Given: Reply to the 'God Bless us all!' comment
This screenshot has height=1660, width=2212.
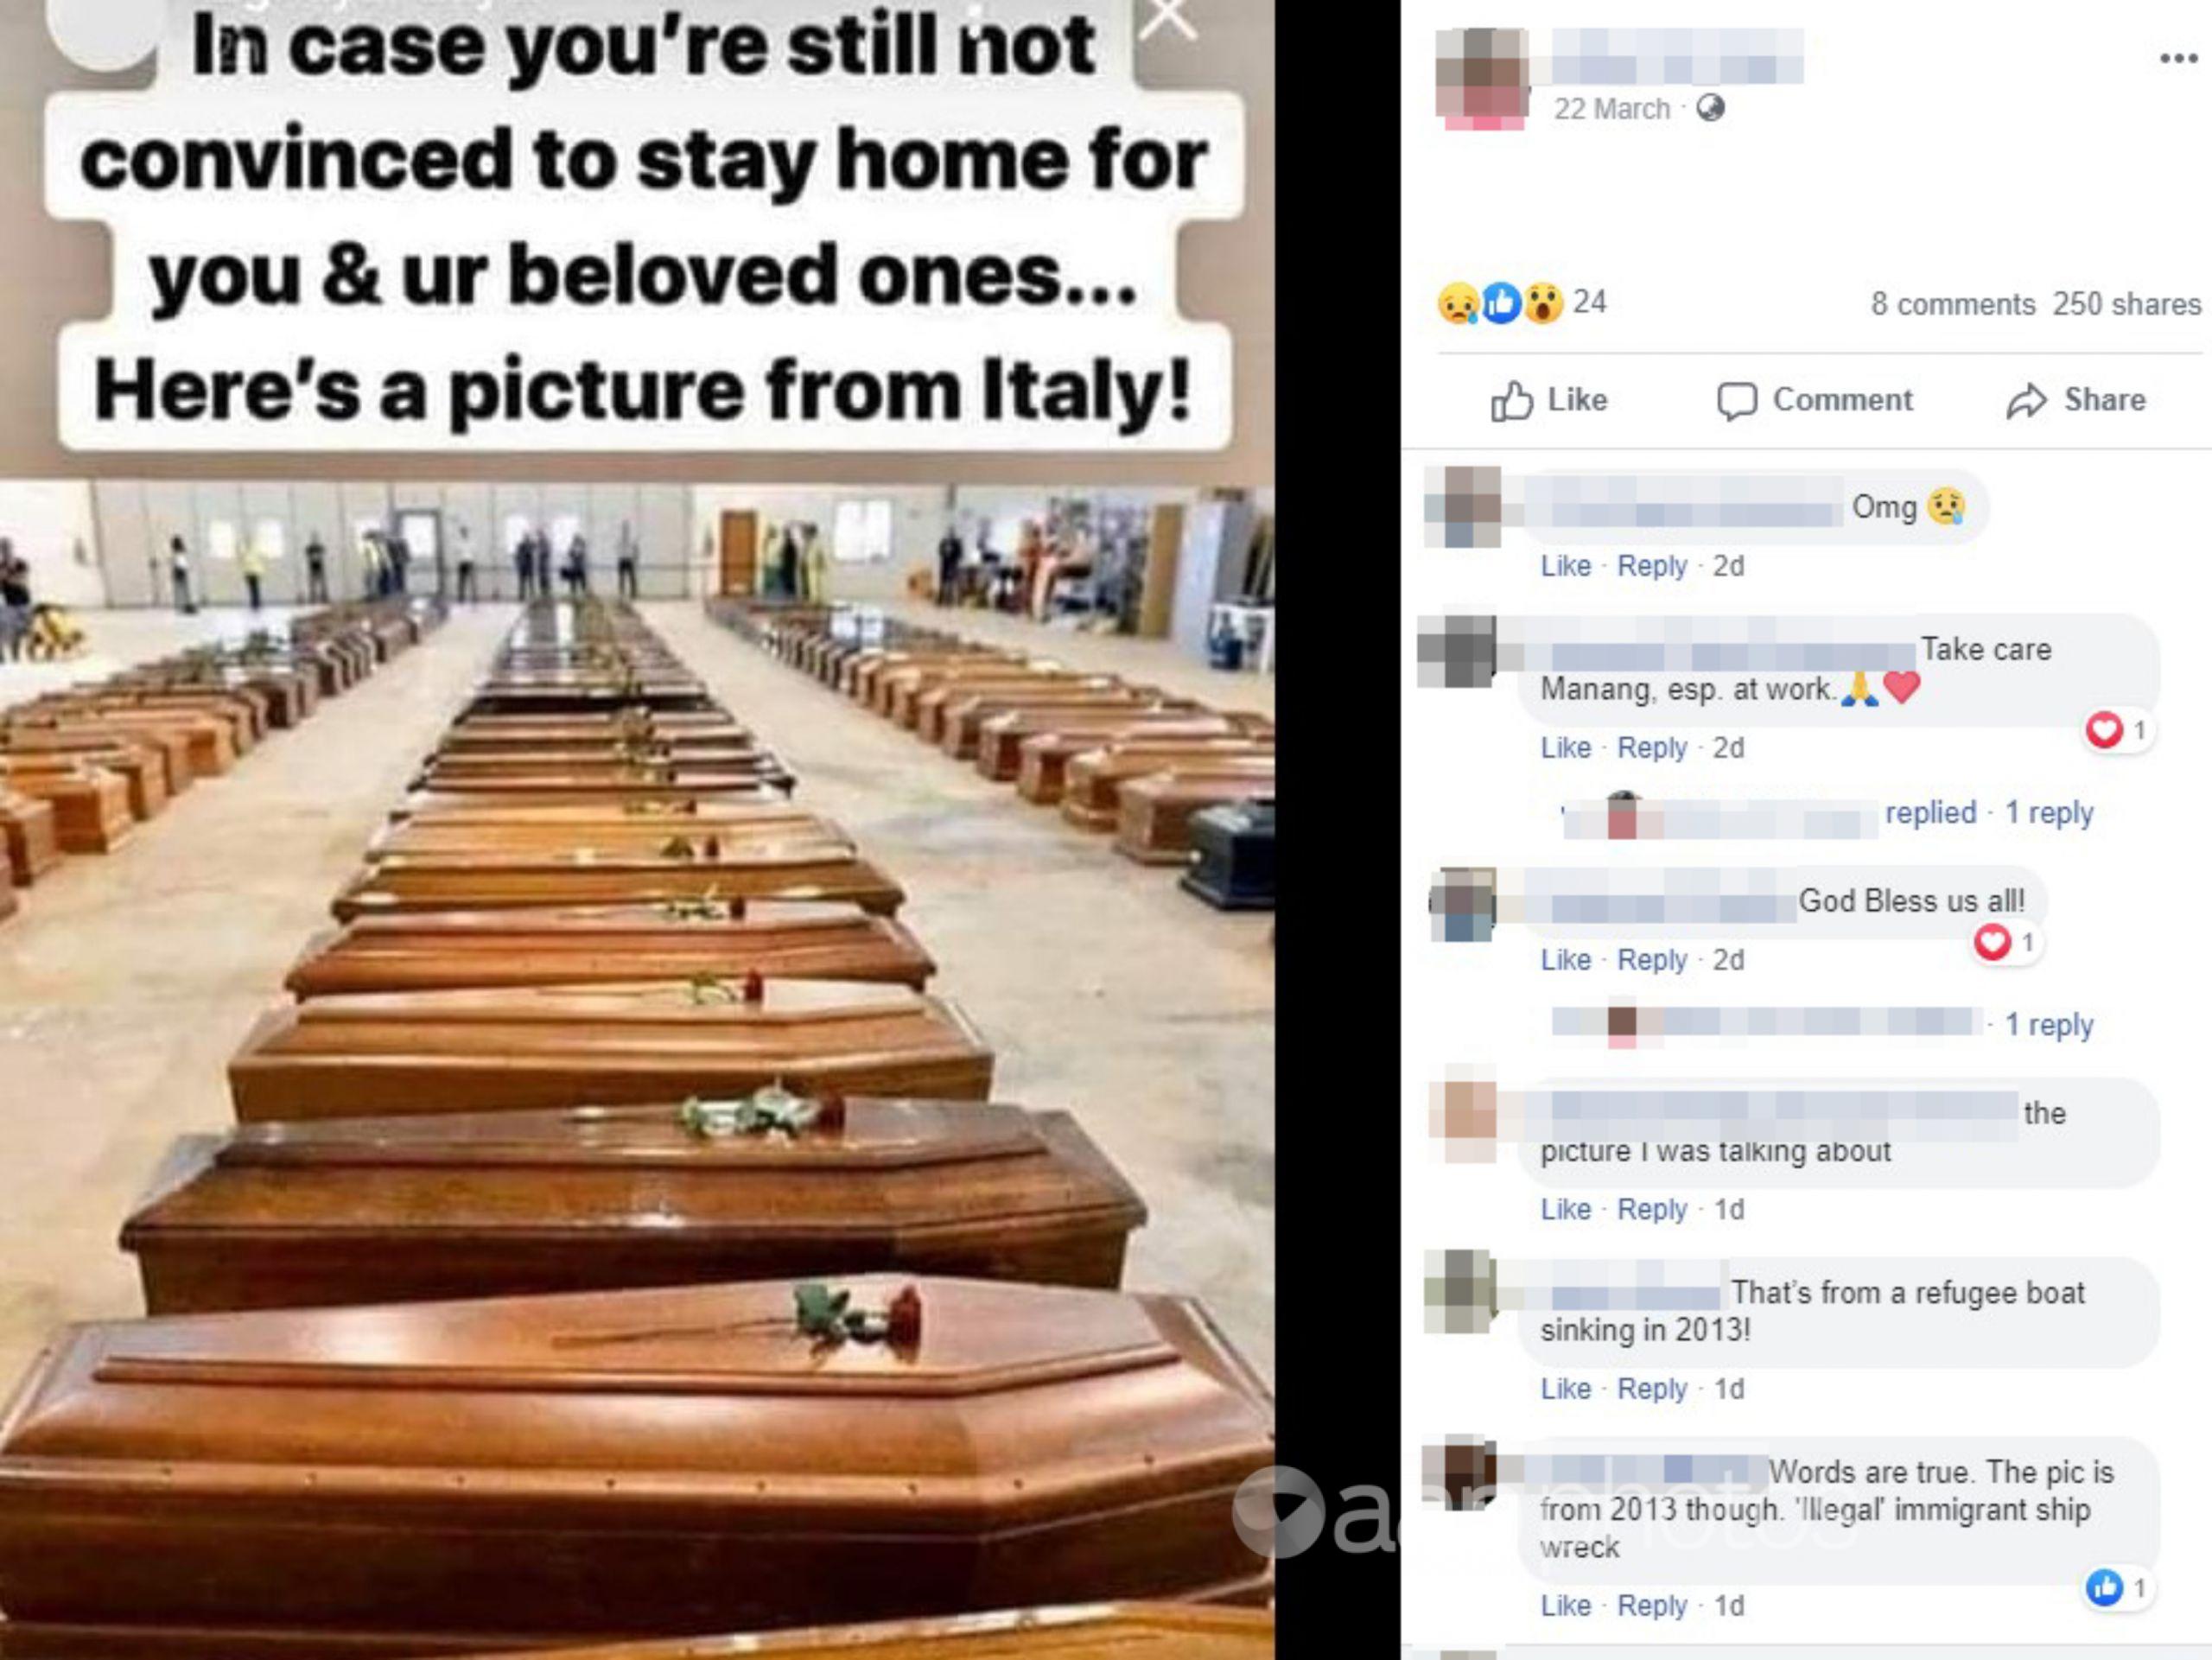Looking at the screenshot, I should pyautogui.click(x=1651, y=960).
